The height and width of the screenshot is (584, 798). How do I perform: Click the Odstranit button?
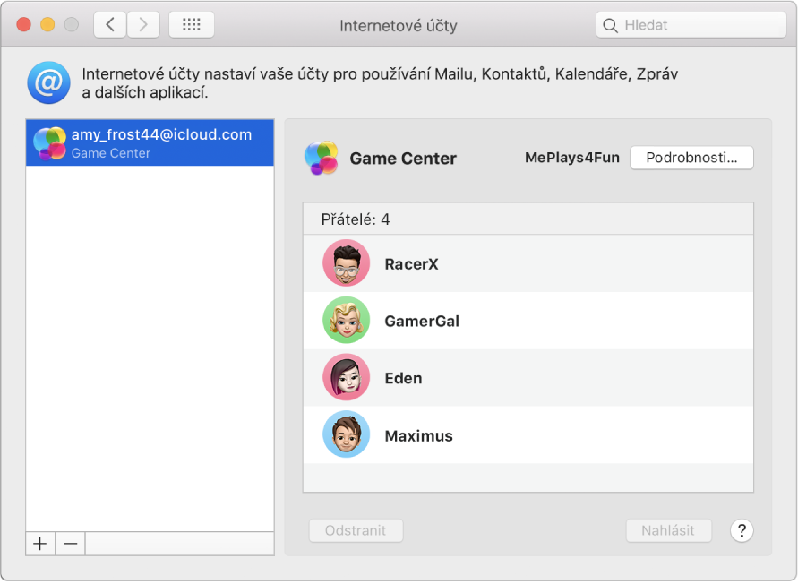pos(356,530)
